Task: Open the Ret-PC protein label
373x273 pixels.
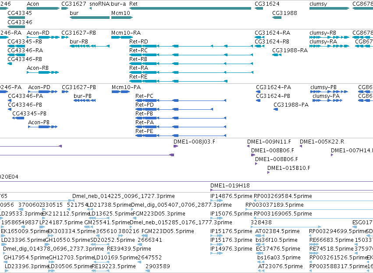Action: (x=144, y=96)
